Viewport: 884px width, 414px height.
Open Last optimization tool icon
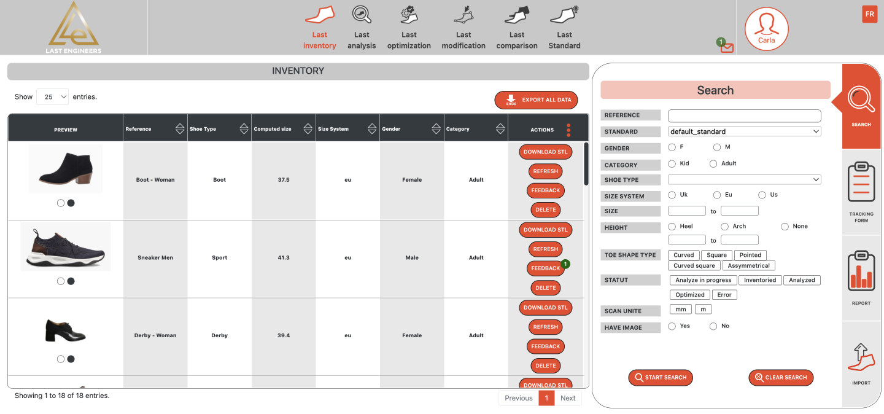[x=409, y=15]
